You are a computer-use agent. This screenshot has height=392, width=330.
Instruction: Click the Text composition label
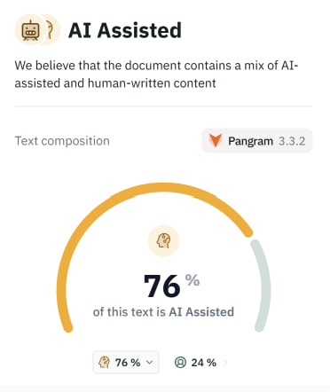point(62,141)
